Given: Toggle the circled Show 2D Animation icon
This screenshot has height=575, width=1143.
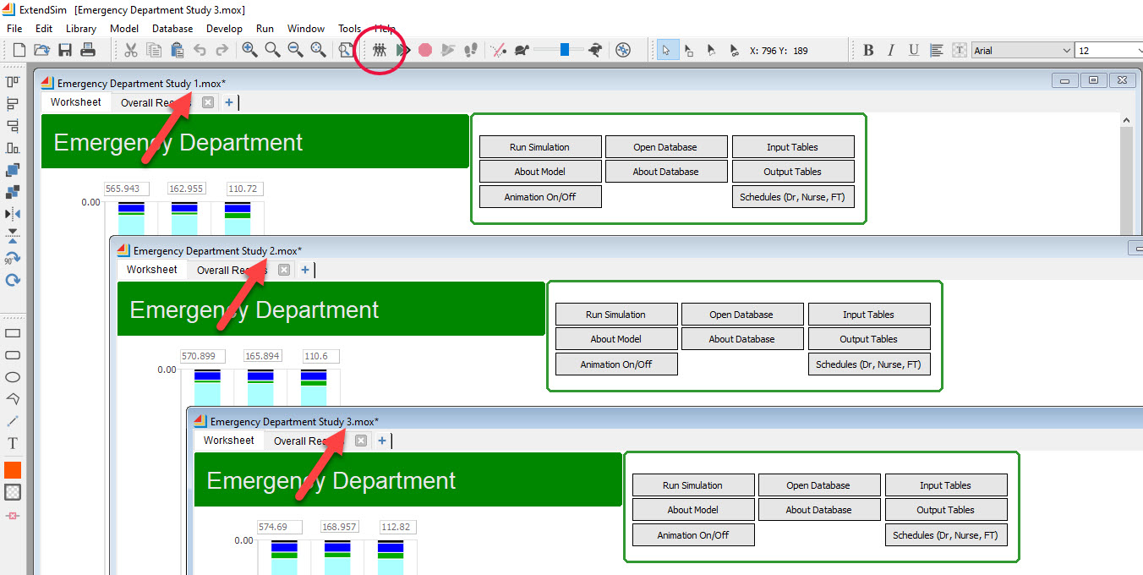Looking at the screenshot, I should (x=380, y=50).
